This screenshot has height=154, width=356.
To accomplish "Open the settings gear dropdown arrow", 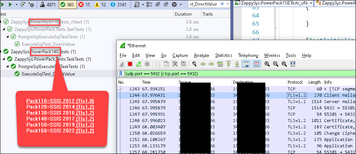I will pos(181,4).
